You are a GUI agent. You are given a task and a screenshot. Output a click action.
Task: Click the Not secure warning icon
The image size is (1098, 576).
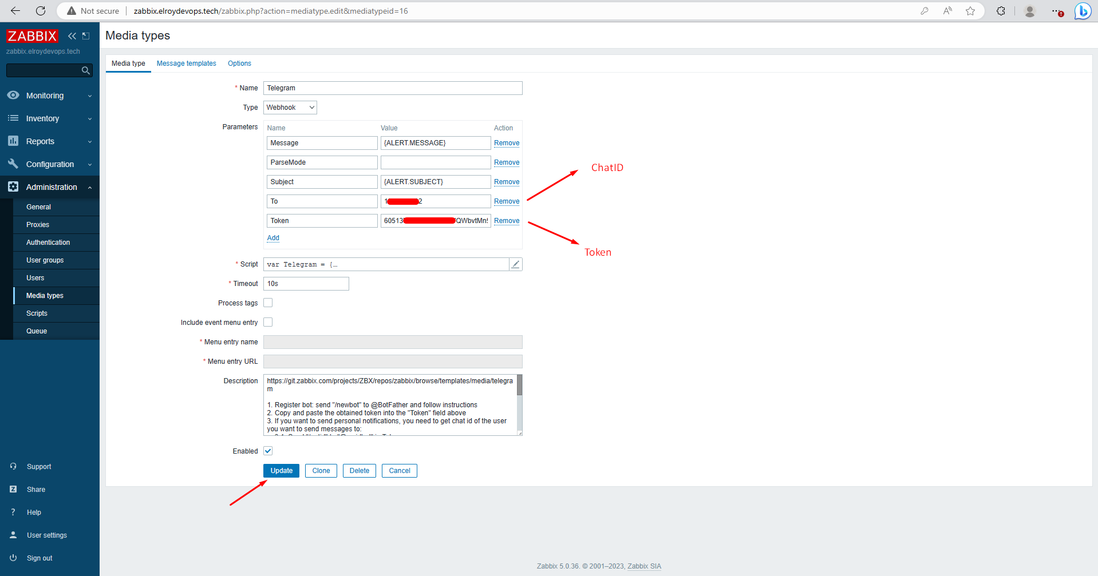coord(72,11)
